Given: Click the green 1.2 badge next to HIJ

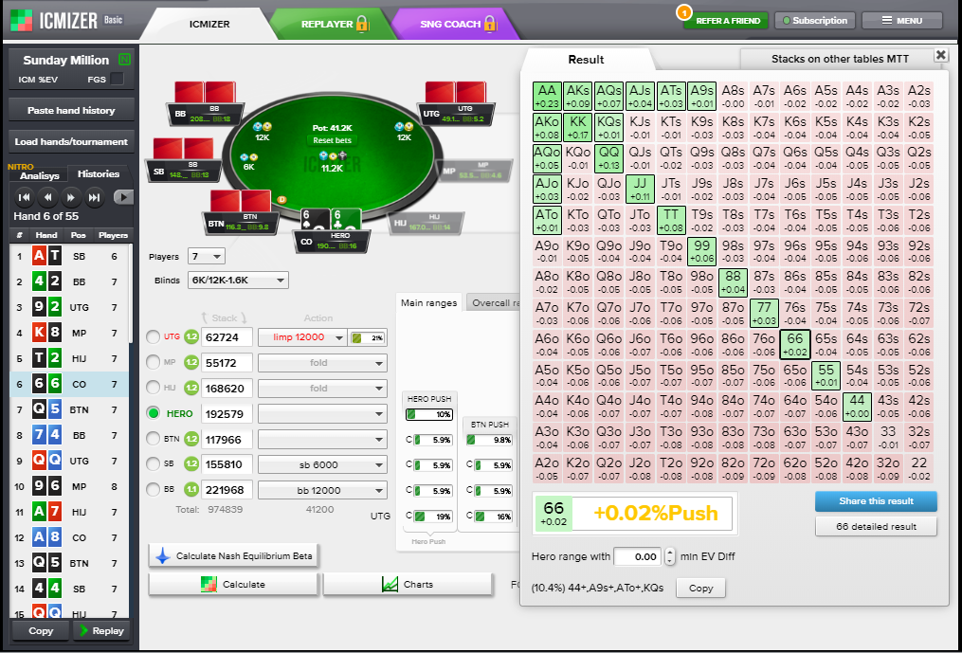Looking at the screenshot, I should [191, 389].
